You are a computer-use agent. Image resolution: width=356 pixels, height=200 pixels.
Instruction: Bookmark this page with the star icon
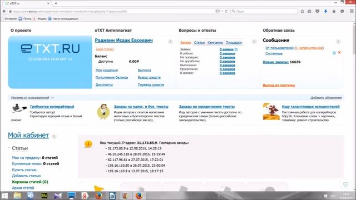(303, 11)
